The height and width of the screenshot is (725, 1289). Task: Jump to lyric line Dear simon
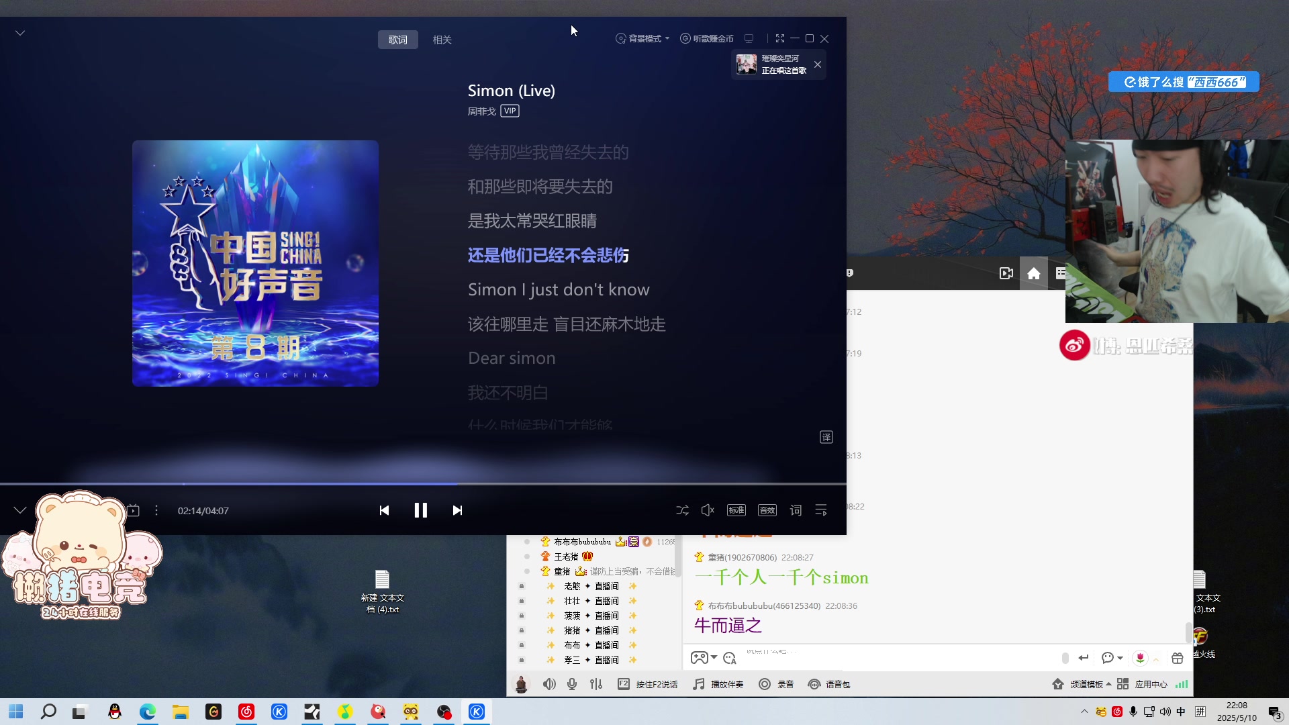point(512,358)
